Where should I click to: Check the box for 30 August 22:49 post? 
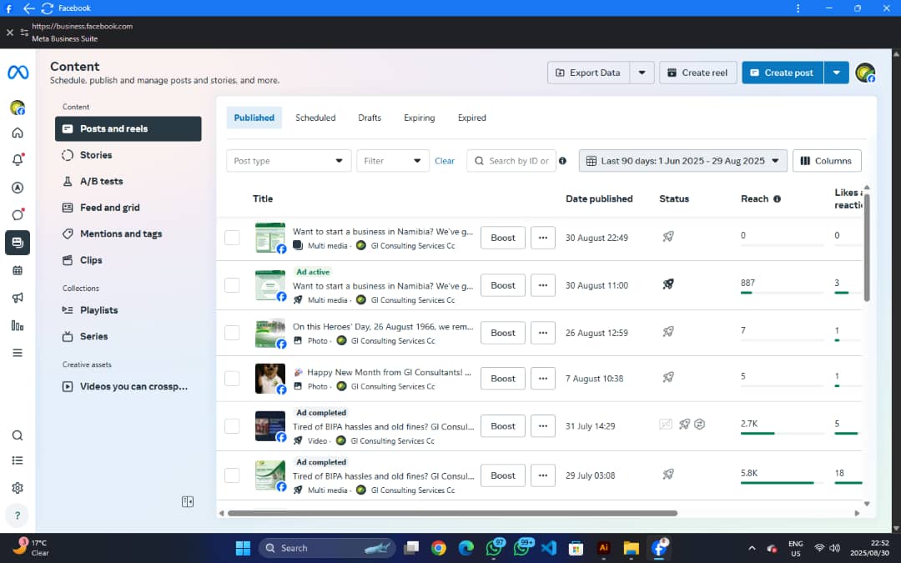232,238
